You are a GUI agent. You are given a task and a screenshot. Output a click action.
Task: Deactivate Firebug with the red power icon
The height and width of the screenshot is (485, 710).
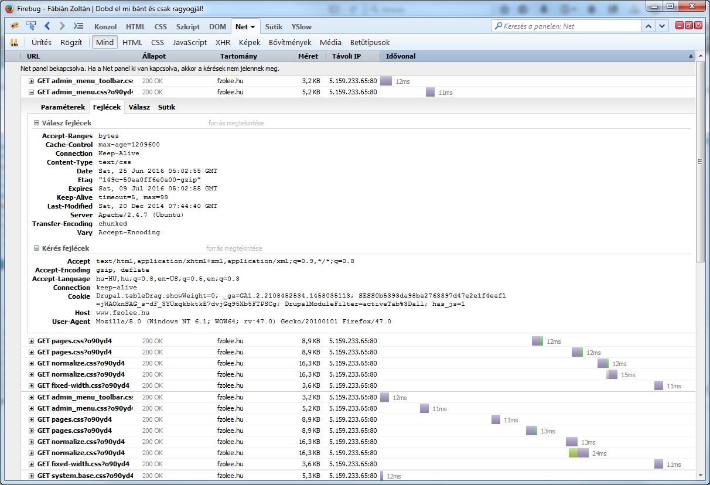coord(698,25)
